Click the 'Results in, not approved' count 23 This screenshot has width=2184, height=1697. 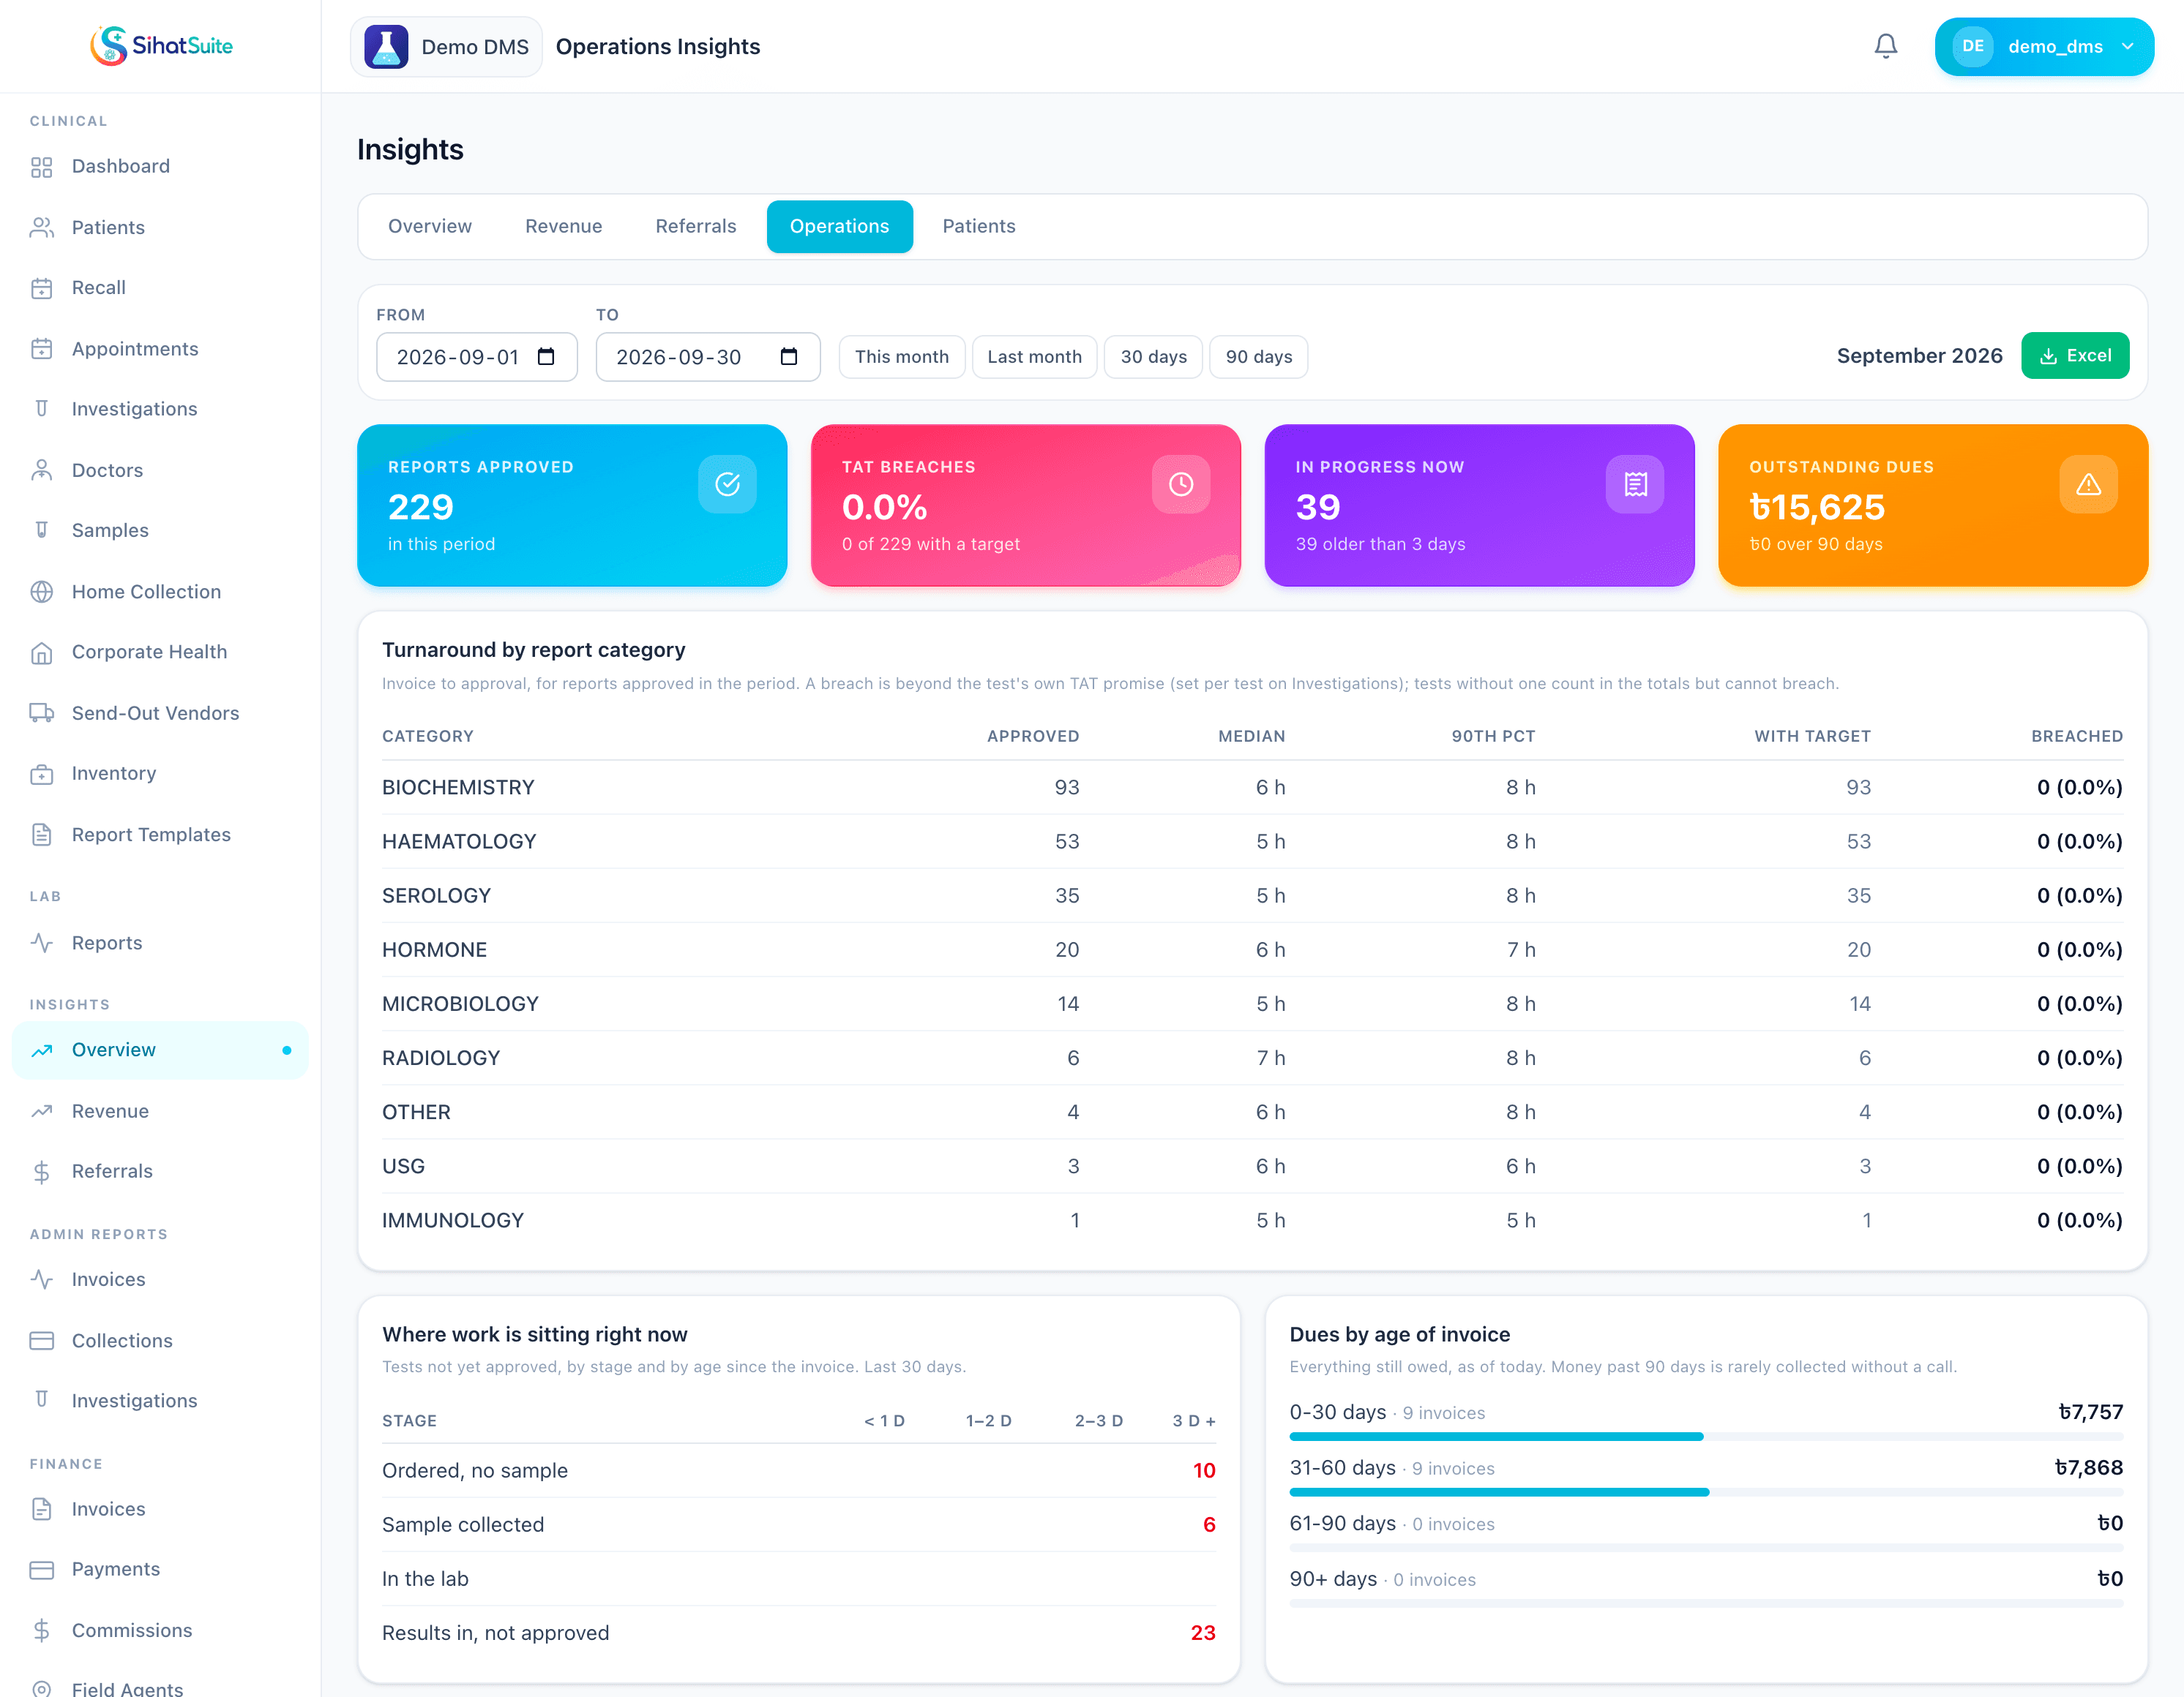1202,1633
